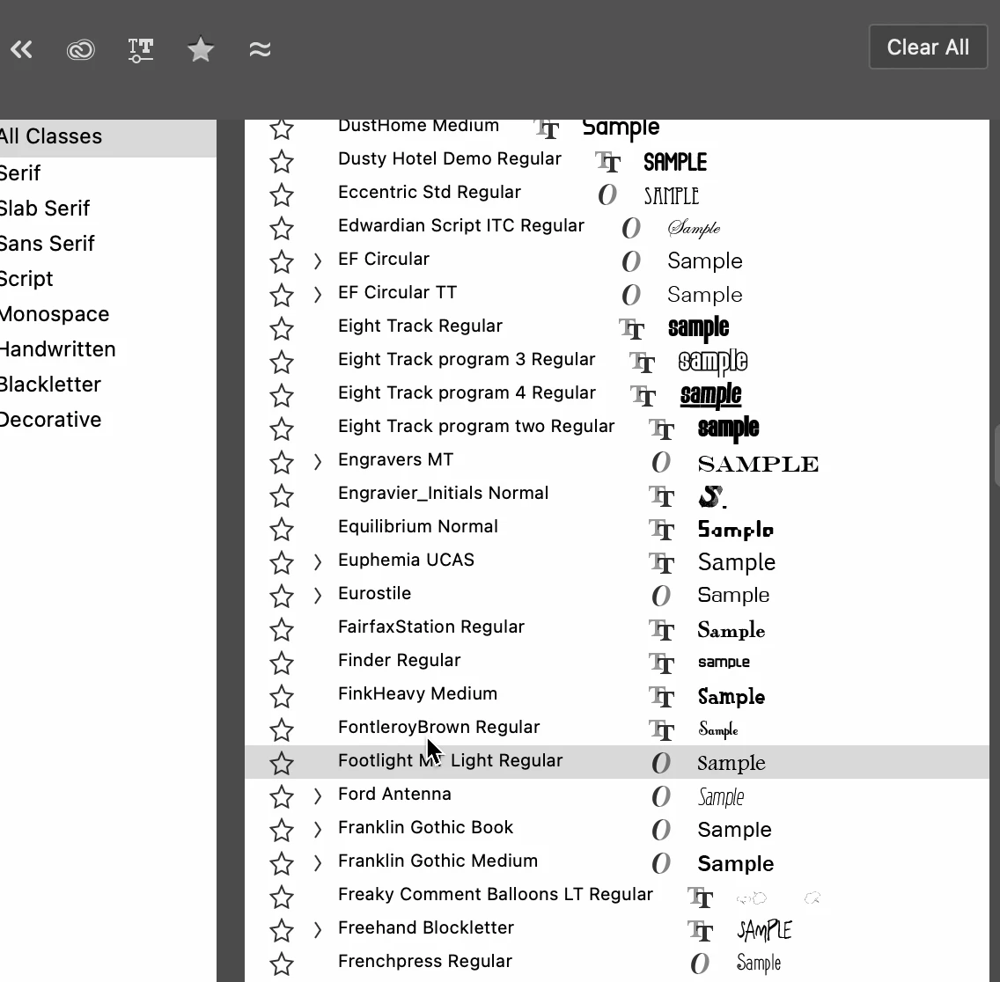This screenshot has height=982, width=1000.
Task: Click the TrueType icon for Euphemia UCAS
Action: 661,562
